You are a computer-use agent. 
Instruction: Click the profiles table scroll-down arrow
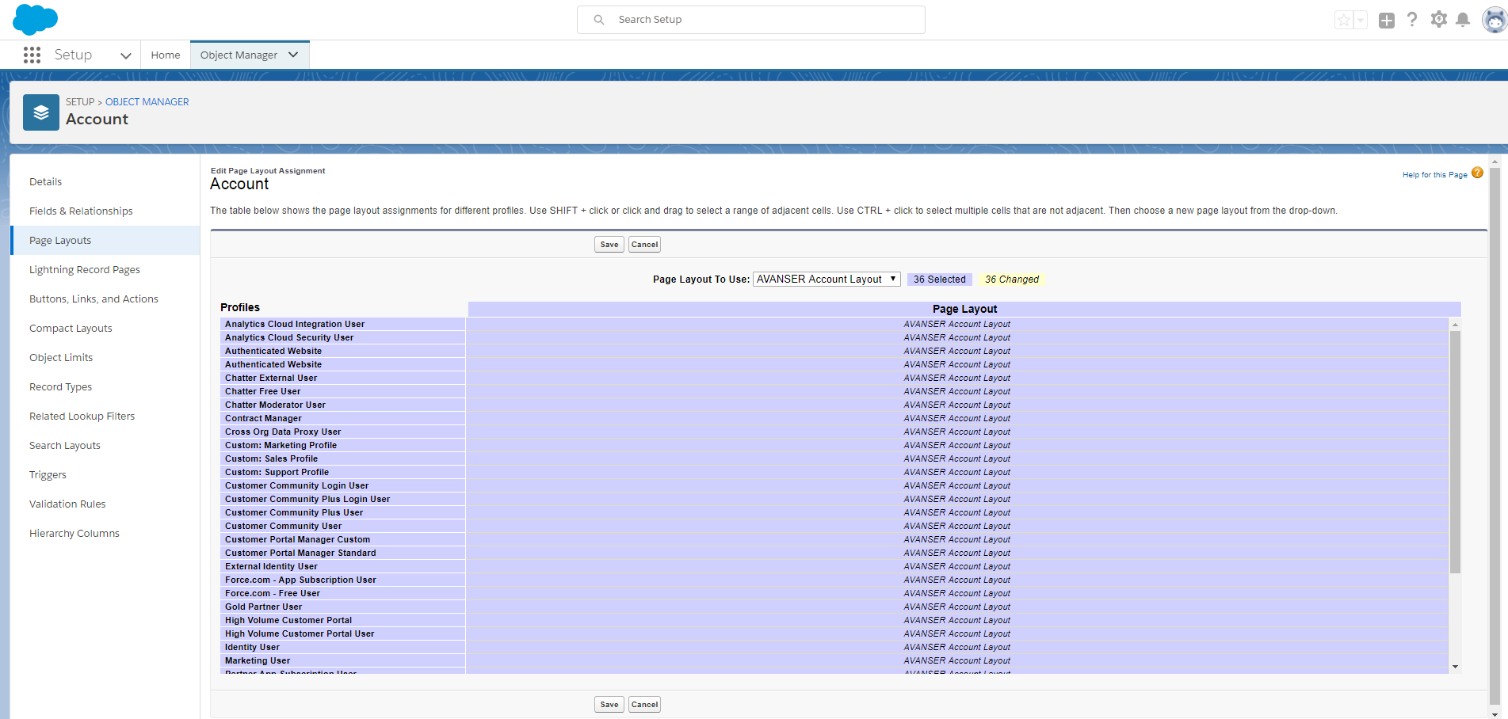1455,668
